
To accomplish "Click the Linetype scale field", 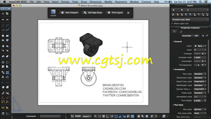I will pos(200,57).
